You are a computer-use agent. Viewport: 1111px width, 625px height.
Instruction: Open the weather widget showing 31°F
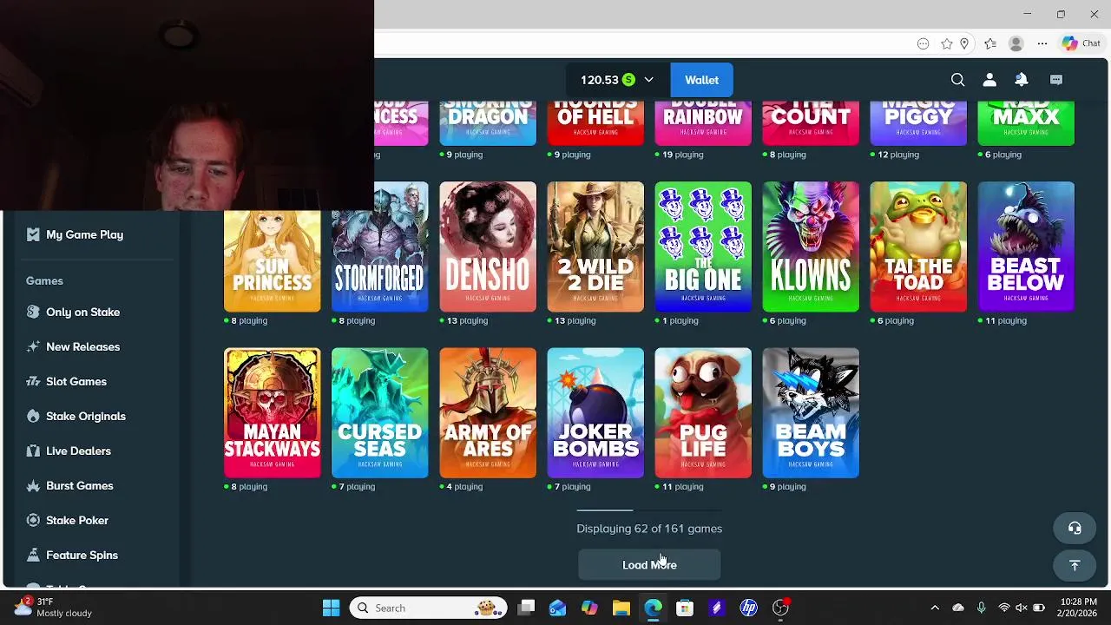54,608
